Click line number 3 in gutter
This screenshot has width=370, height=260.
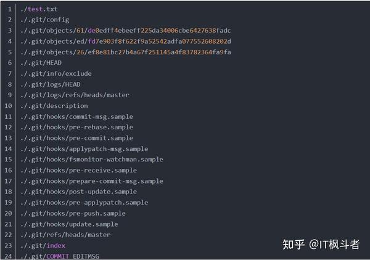[x=10, y=30]
